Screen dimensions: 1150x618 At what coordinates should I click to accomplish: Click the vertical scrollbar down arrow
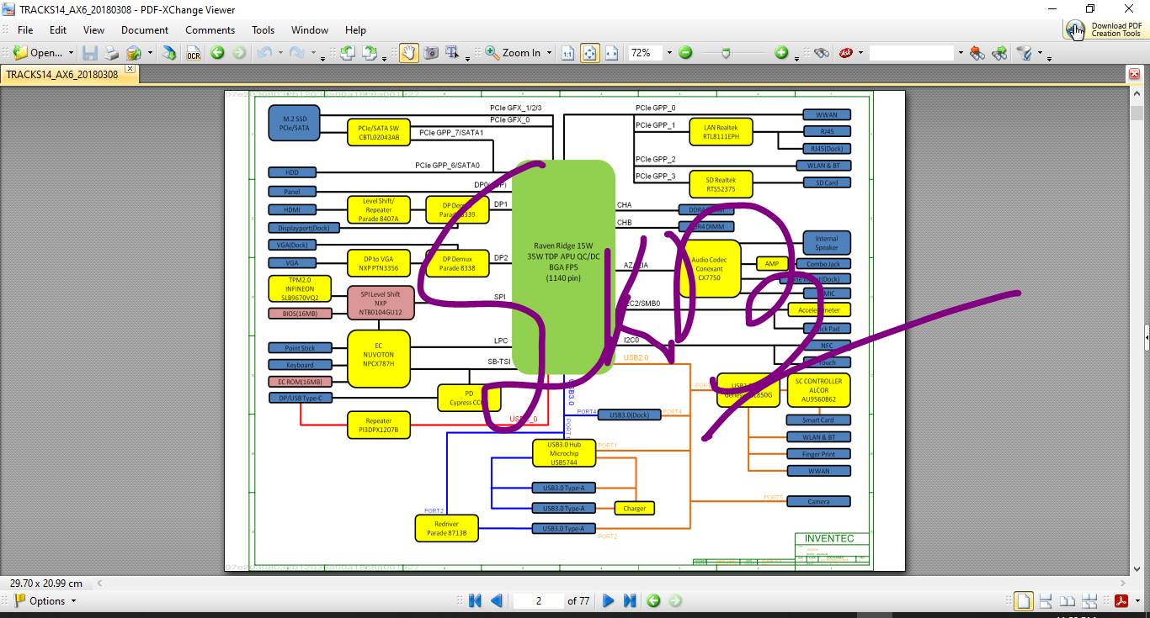1136,569
